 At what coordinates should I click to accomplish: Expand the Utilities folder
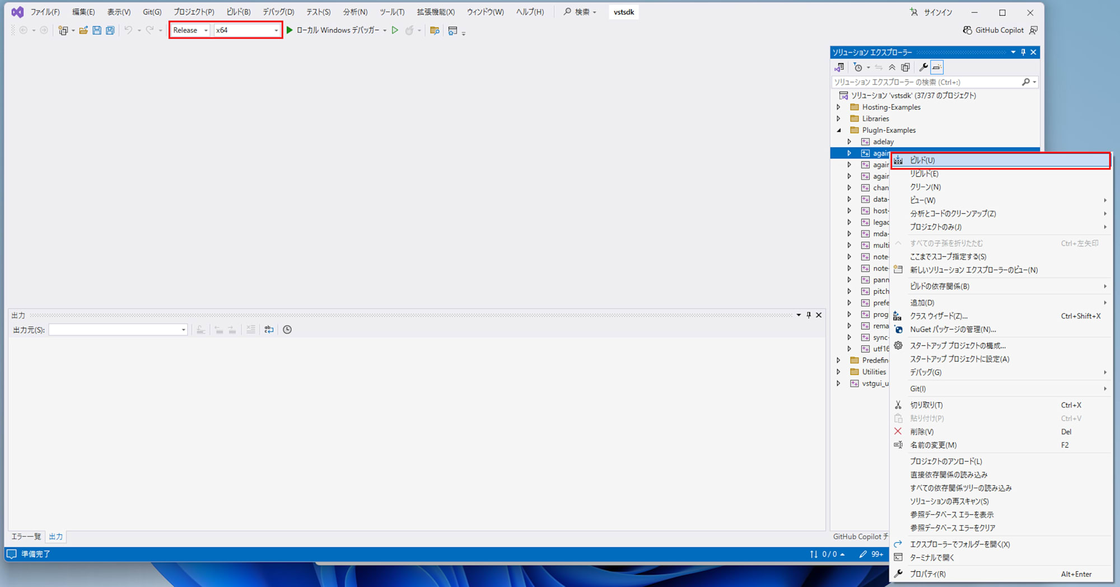click(x=839, y=372)
